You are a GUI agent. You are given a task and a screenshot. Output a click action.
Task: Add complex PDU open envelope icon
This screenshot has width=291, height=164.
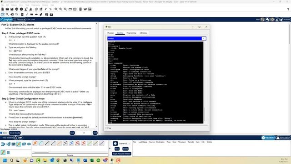coord(51,14)
